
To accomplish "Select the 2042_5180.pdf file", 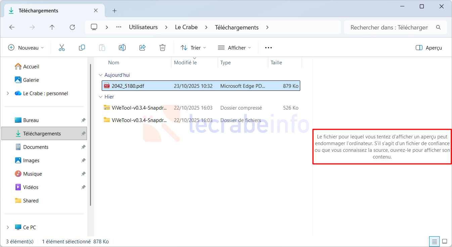I will coord(128,86).
